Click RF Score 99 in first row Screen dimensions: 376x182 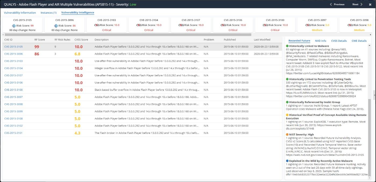pos(37,47)
